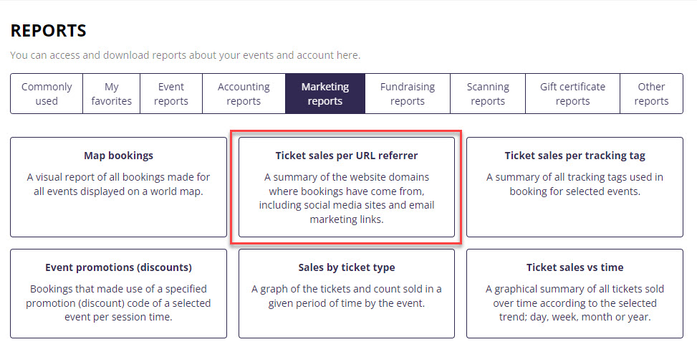Open the My favorites tab
697x347 pixels.
click(x=111, y=94)
